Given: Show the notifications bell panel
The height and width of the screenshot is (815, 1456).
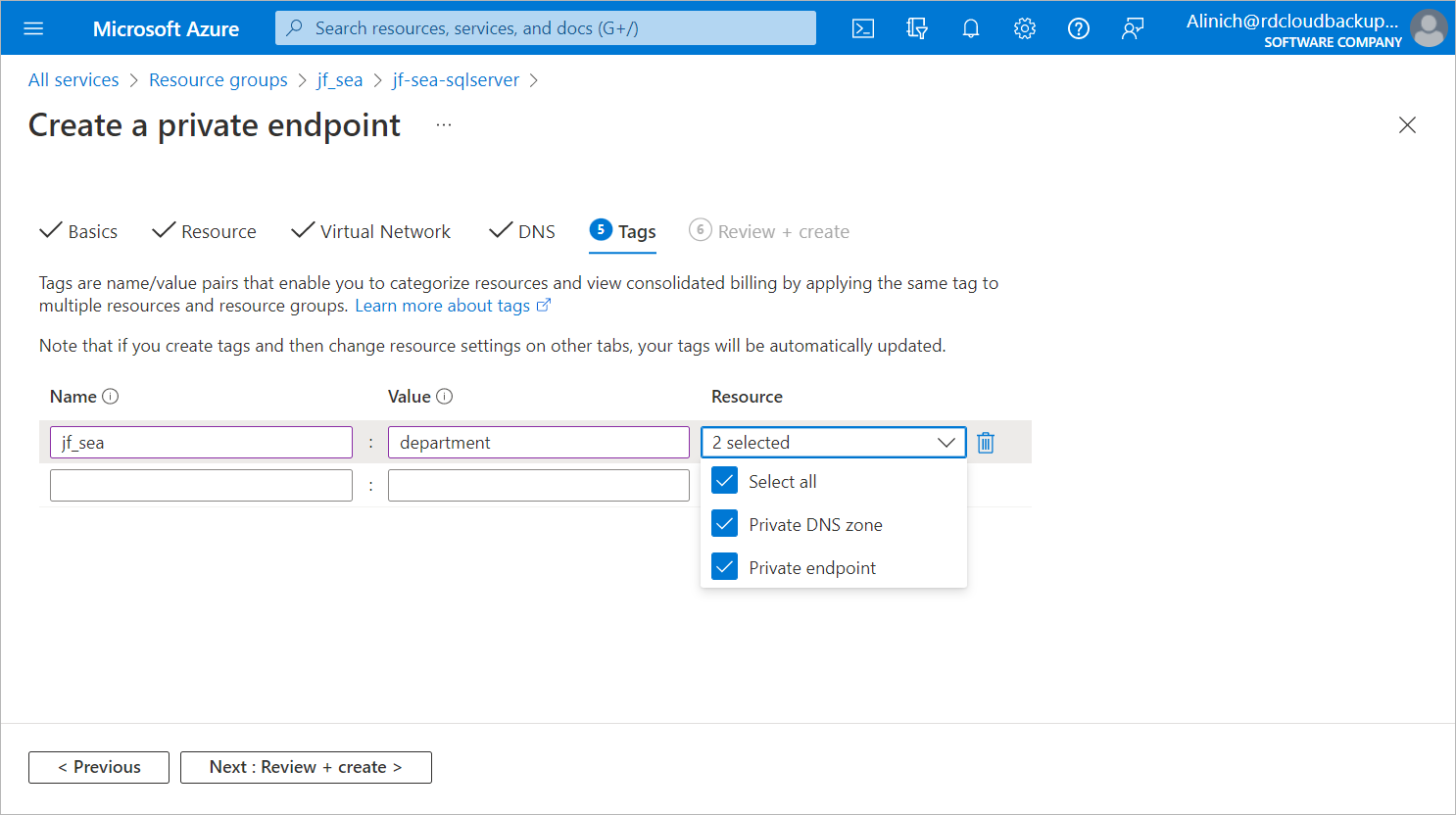Looking at the screenshot, I should pos(971,28).
